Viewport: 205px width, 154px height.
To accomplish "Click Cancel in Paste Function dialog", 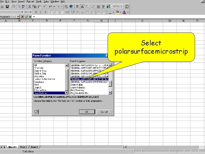I will (104, 112).
